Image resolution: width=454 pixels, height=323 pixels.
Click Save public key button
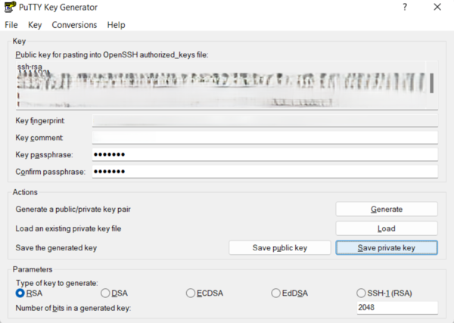279,247
